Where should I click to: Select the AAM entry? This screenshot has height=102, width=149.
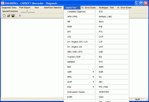click(x=112, y=67)
